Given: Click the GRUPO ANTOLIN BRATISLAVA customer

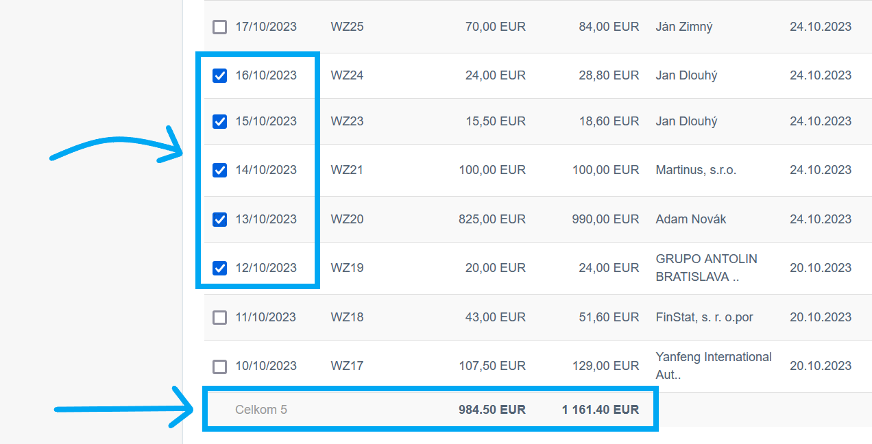Looking at the screenshot, I should (x=706, y=268).
